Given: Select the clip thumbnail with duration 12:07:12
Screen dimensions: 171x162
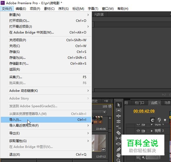Looking at the screenshot, I should pyautogui.click(x=99, y=143).
